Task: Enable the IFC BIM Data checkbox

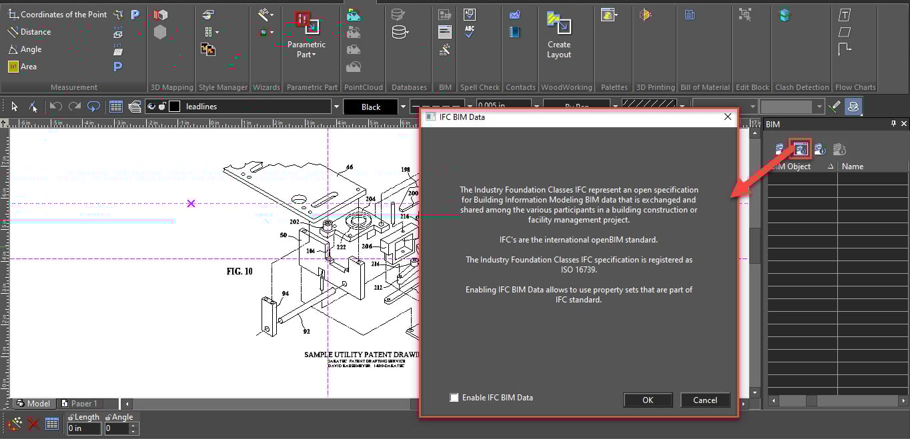Action: [x=454, y=398]
